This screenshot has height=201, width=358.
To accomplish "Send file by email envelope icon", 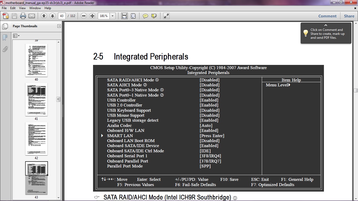I will [x=32, y=16].
